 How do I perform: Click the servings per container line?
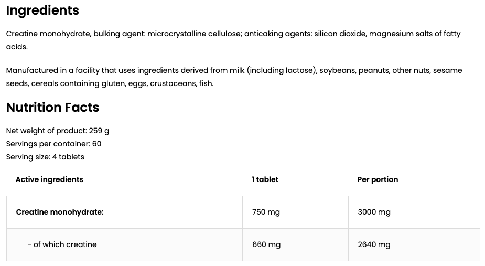point(53,144)
